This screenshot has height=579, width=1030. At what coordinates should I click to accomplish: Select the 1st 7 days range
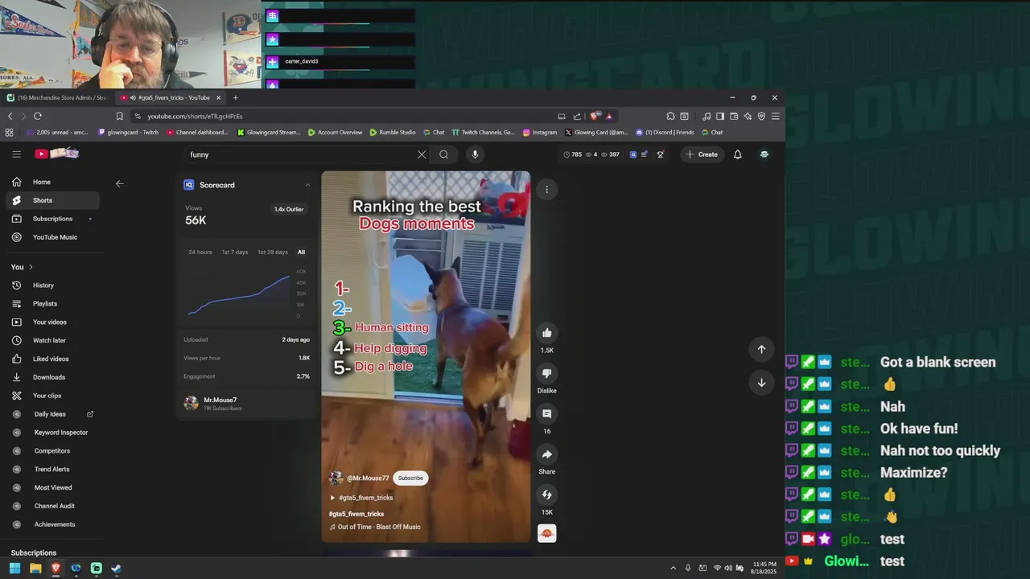coord(235,253)
